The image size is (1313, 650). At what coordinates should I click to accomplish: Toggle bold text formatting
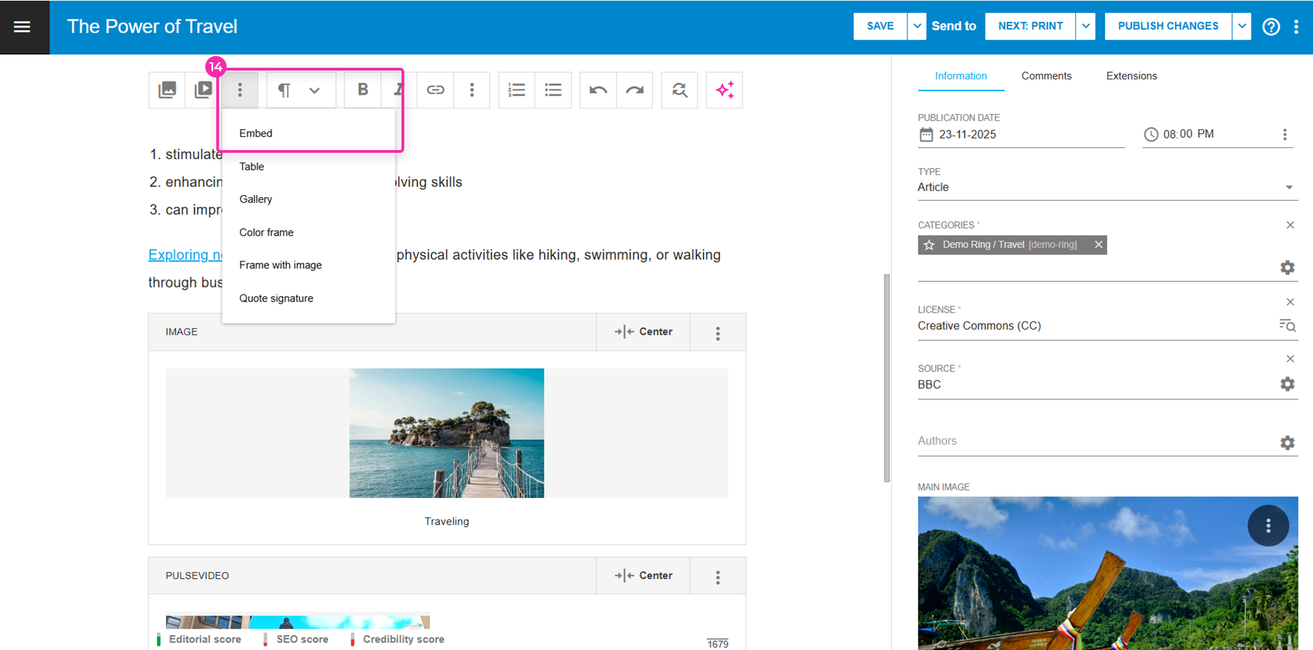(363, 90)
